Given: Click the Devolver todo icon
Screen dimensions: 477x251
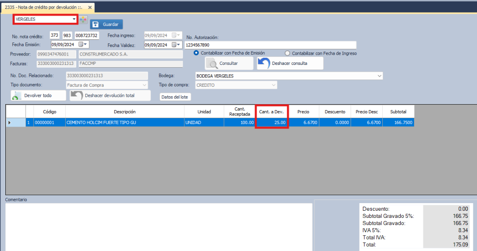Looking at the screenshot, I should click(17, 96).
